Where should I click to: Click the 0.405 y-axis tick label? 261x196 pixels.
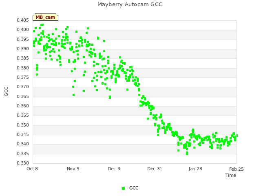coord(23,20)
